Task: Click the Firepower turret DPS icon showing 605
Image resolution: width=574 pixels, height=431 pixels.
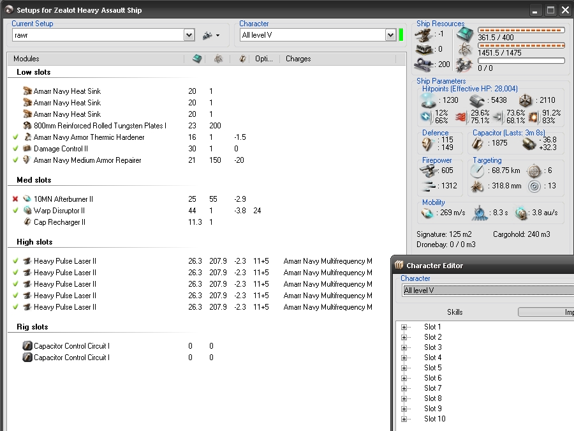Action: [429, 170]
